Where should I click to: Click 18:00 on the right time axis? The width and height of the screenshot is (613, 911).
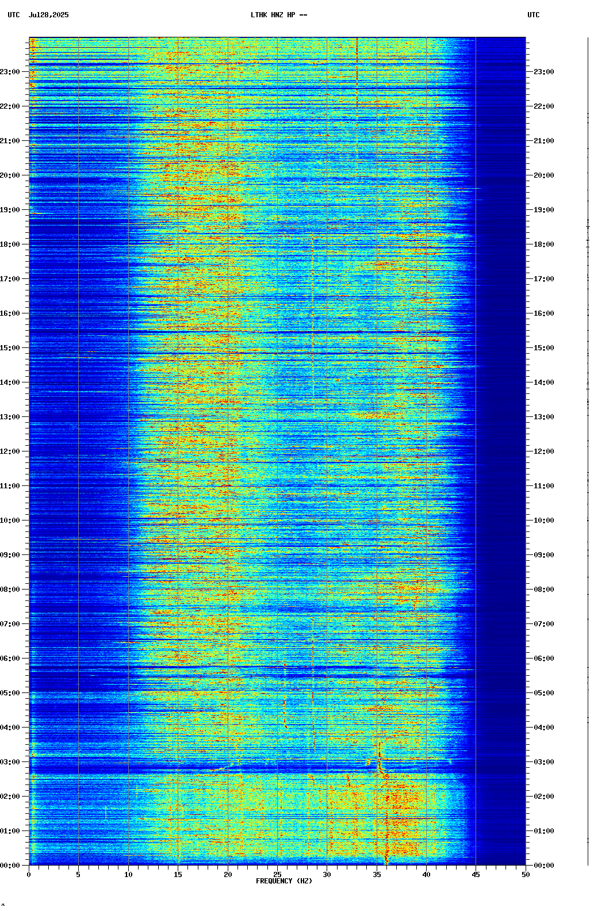[x=544, y=244]
